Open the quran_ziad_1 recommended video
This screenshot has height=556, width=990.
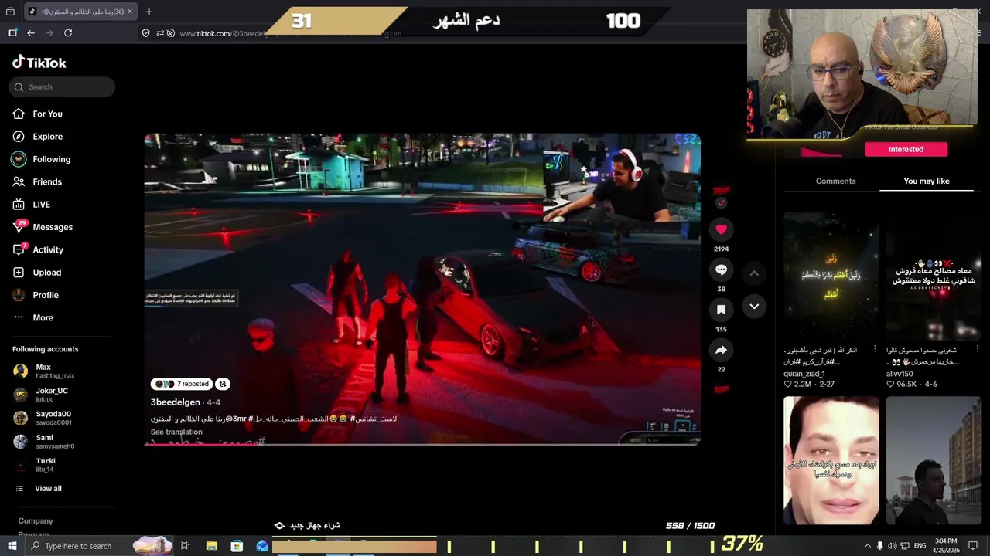(x=831, y=276)
